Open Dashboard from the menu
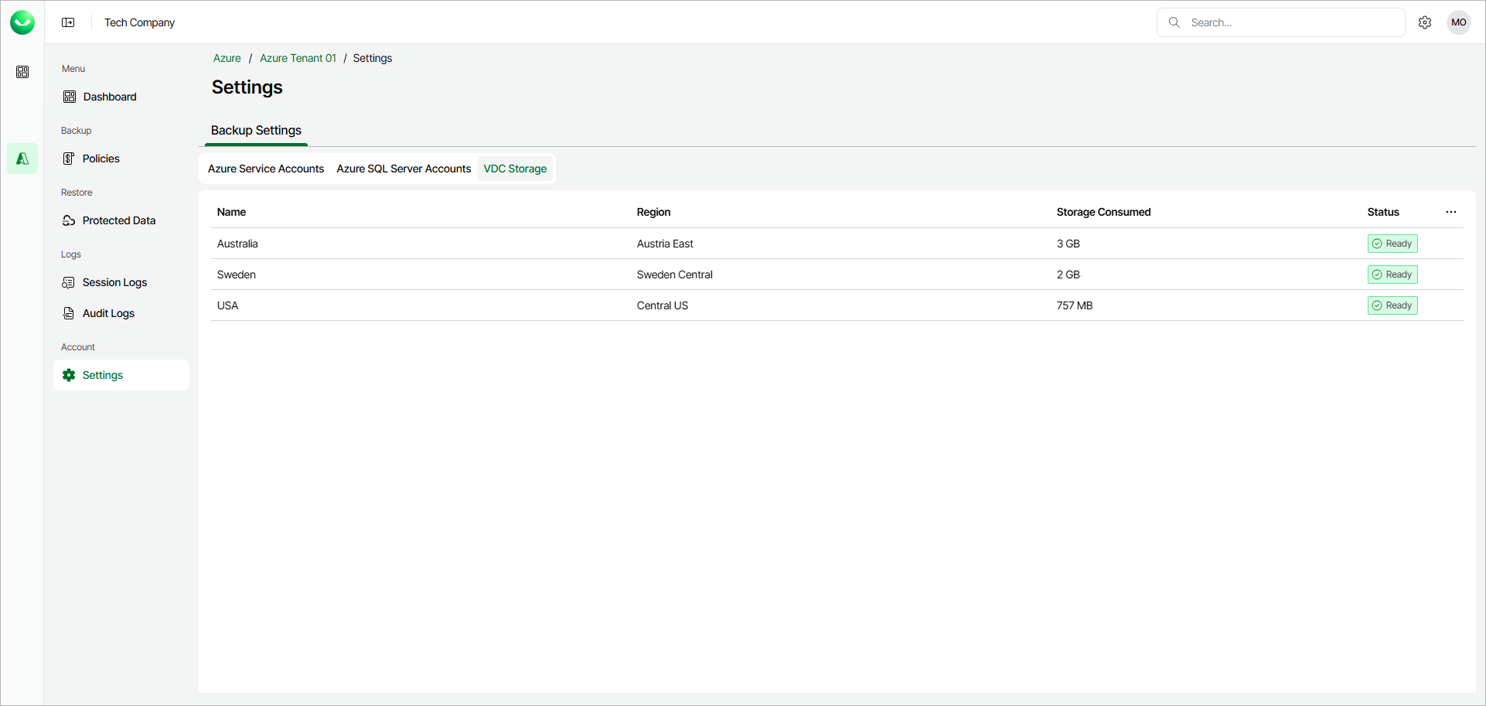 coord(109,97)
